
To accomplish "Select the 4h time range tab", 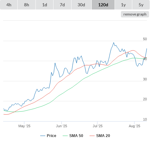I will (9, 5).
